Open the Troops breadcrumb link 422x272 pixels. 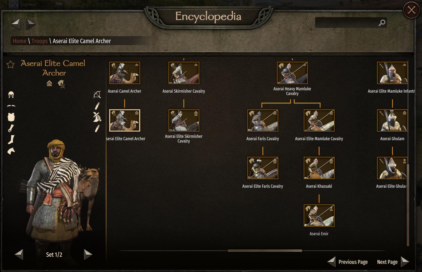coord(39,41)
